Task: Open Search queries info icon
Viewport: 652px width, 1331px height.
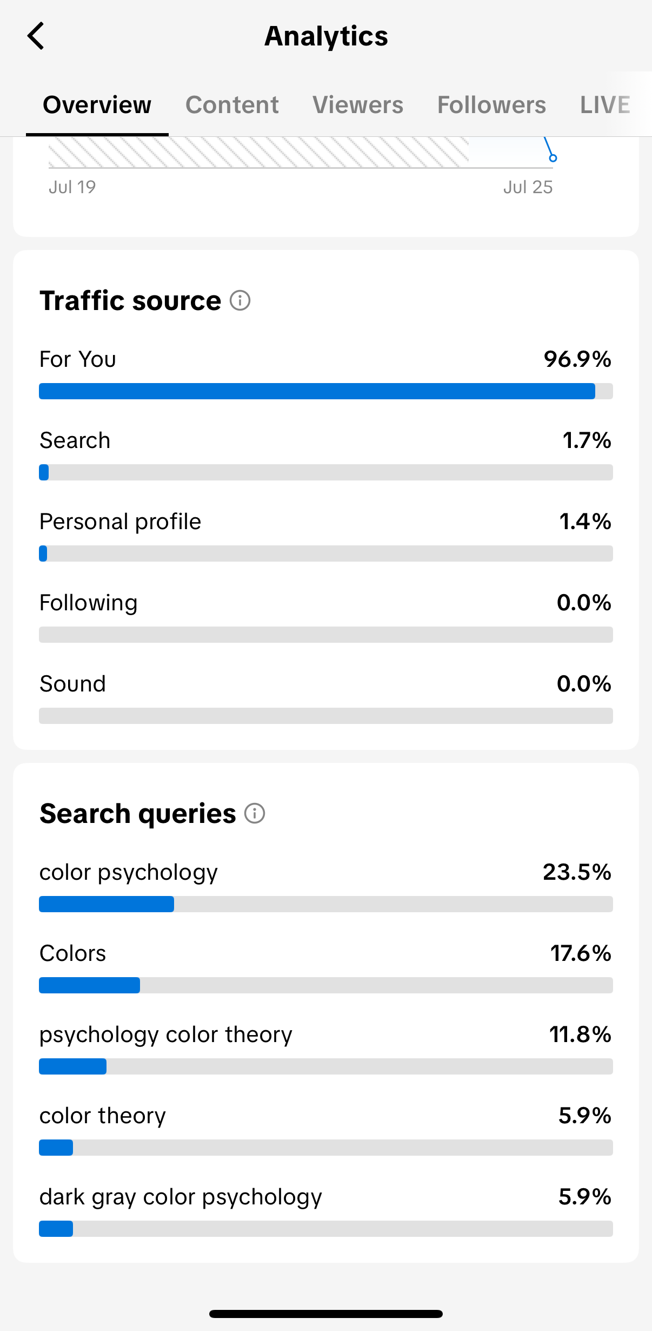Action: [255, 813]
